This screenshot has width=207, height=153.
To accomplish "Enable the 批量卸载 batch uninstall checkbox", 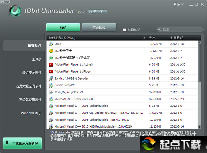I will tap(124, 30).
